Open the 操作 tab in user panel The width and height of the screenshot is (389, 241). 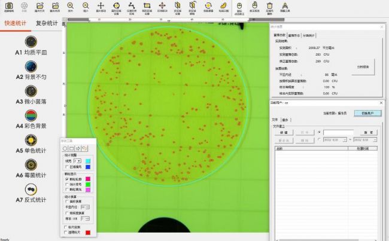(285, 120)
